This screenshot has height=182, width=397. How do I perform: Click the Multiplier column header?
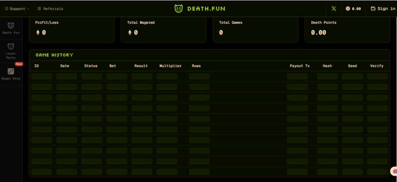[170, 66]
